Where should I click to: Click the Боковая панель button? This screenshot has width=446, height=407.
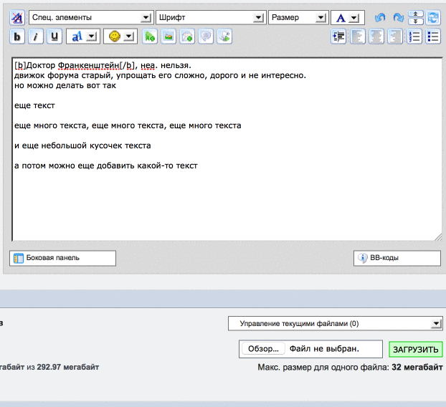(x=63, y=258)
